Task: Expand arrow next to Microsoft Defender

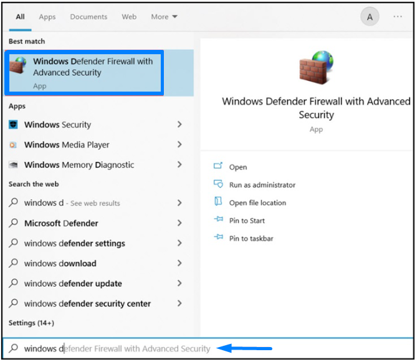Action: pyautogui.click(x=179, y=223)
